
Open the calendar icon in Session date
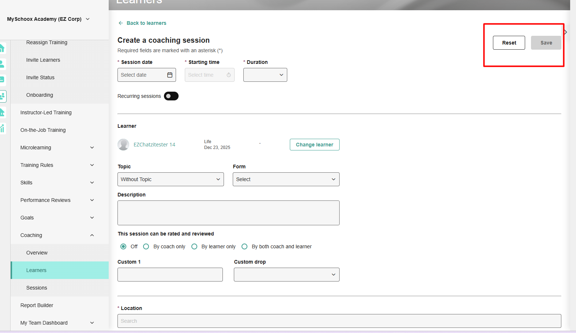[x=170, y=75]
